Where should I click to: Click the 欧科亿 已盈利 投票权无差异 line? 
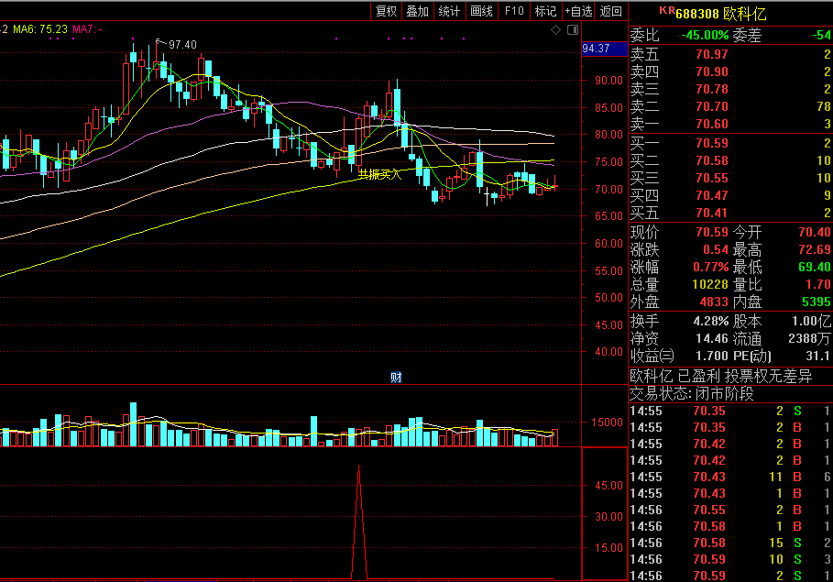tap(721, 377)
